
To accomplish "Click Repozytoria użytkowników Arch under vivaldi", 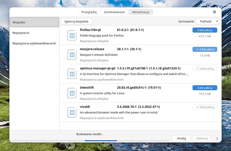I will point(102,118).
